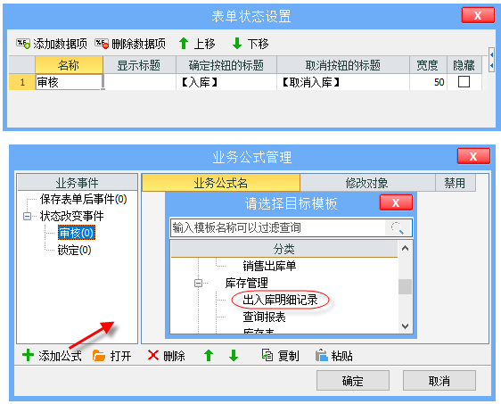The image size is (501, 404).
Task: Collapse the 状态改变事件 tree node
Action: (x=27, y=217)
